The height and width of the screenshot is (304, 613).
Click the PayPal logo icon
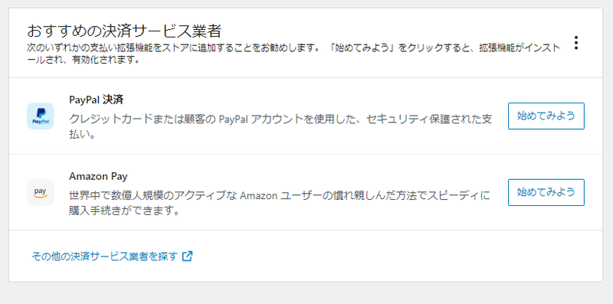(x=41, y=116)
